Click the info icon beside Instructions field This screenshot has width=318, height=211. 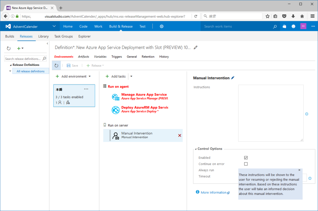[307, 114]
